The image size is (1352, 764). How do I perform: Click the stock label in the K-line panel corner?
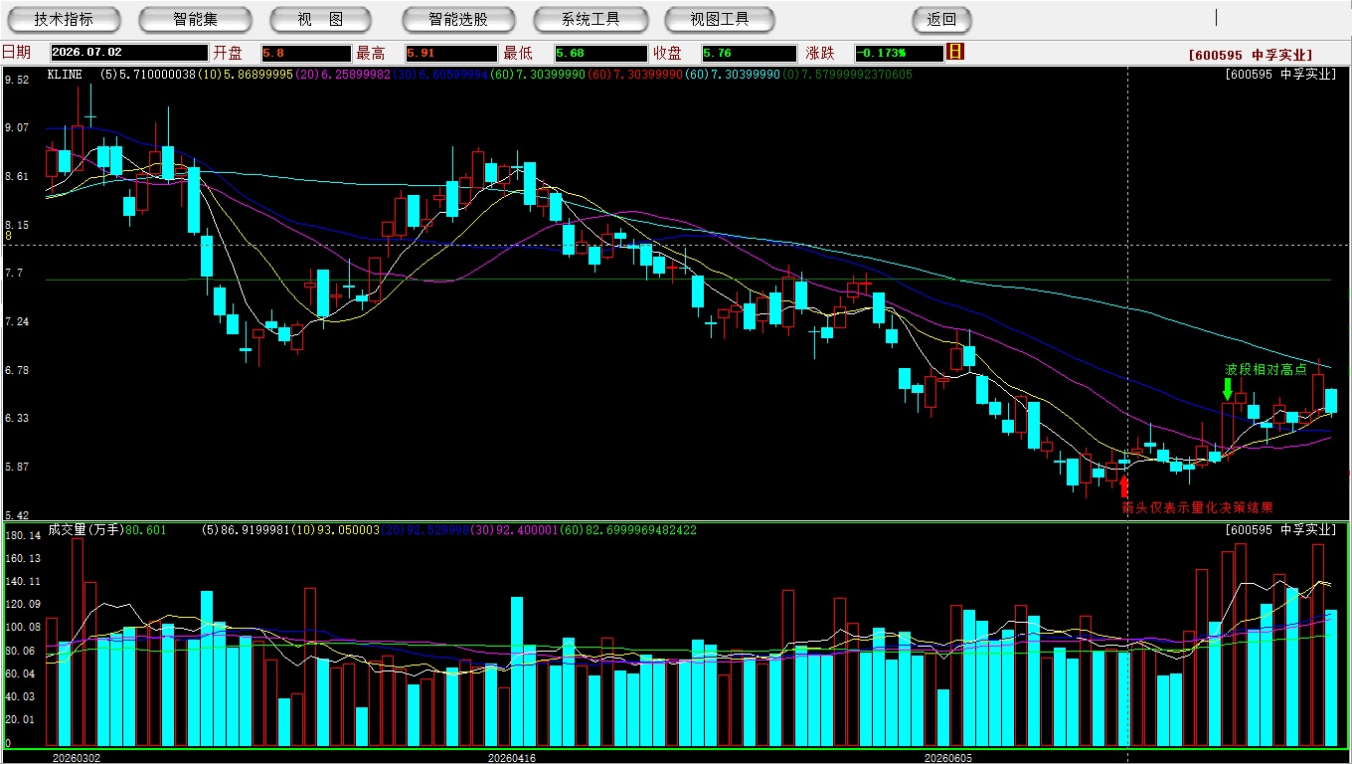coord(1280,75)
